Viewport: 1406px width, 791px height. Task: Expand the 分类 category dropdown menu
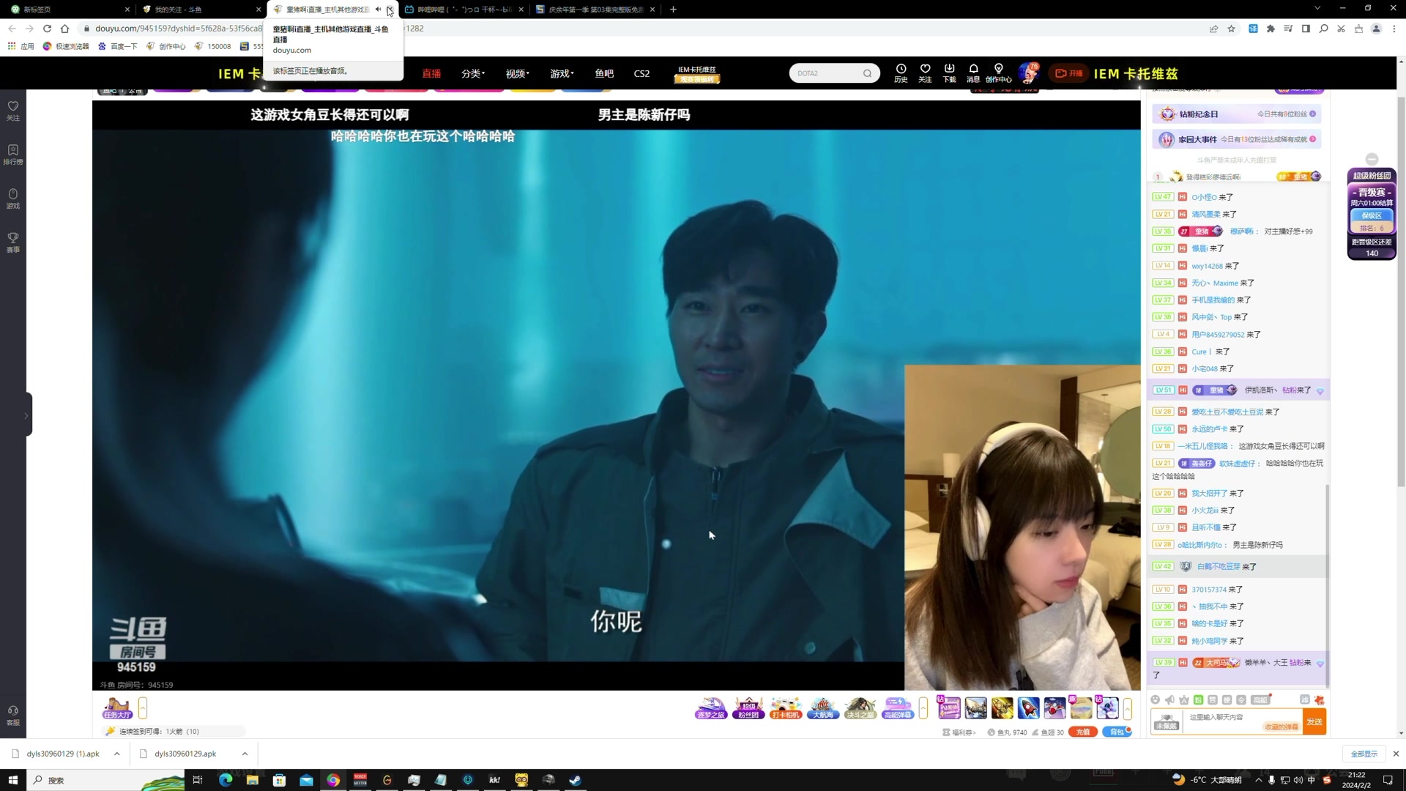472,73
